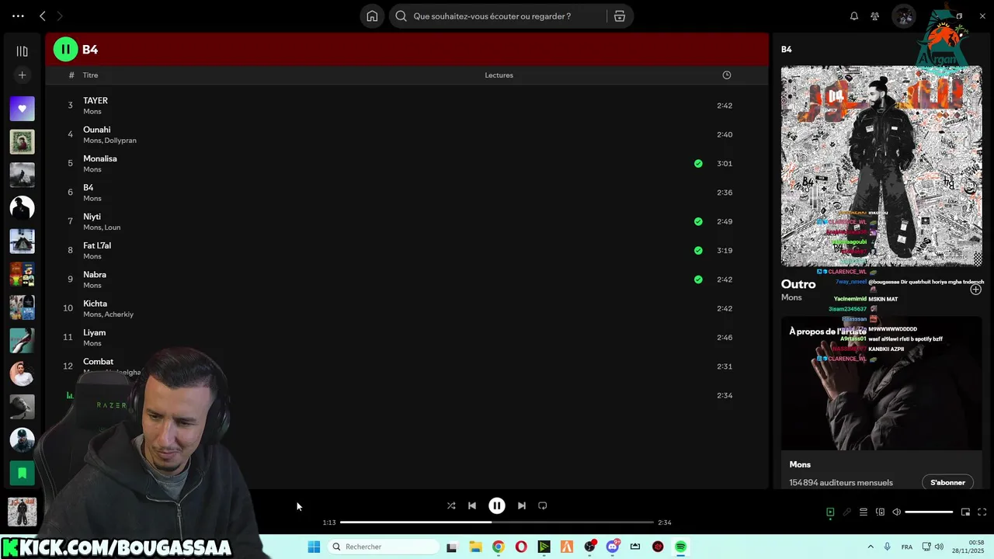Skip to the previous track
The image size is (994, 559).
click(472, 505)
